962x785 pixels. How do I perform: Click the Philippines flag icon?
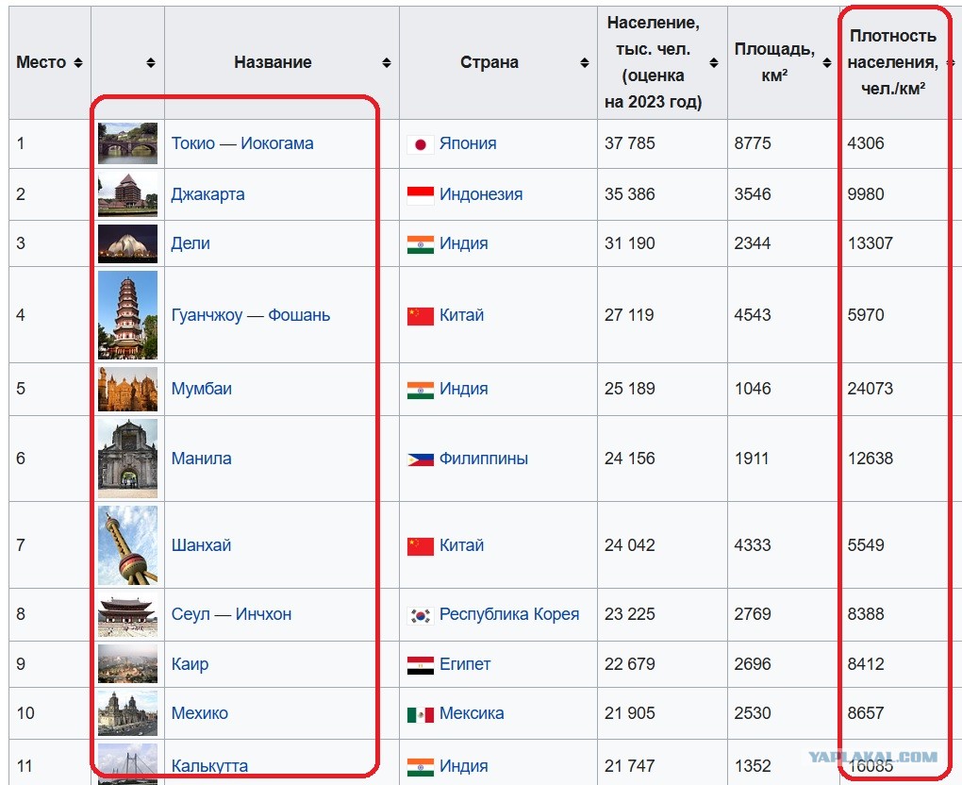tap(421, 459)
